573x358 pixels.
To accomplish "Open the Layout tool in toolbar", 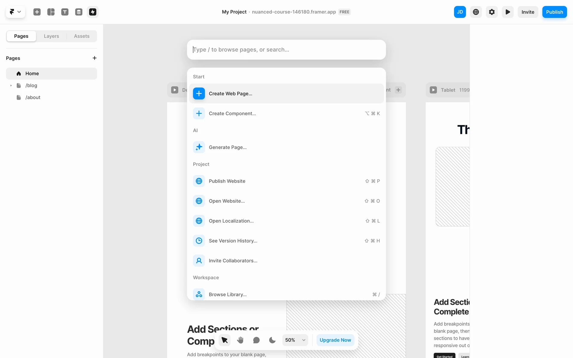I will (51, 12).
